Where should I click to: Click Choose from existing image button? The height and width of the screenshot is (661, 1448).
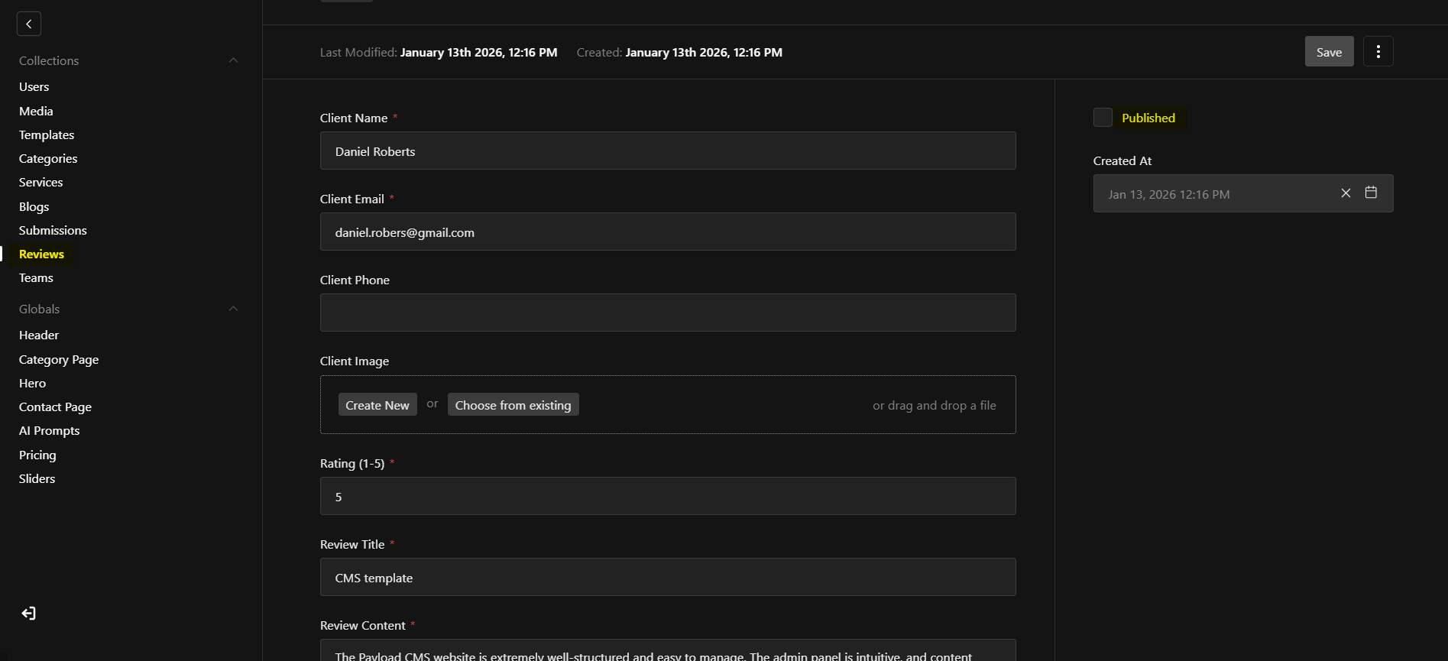513,405
